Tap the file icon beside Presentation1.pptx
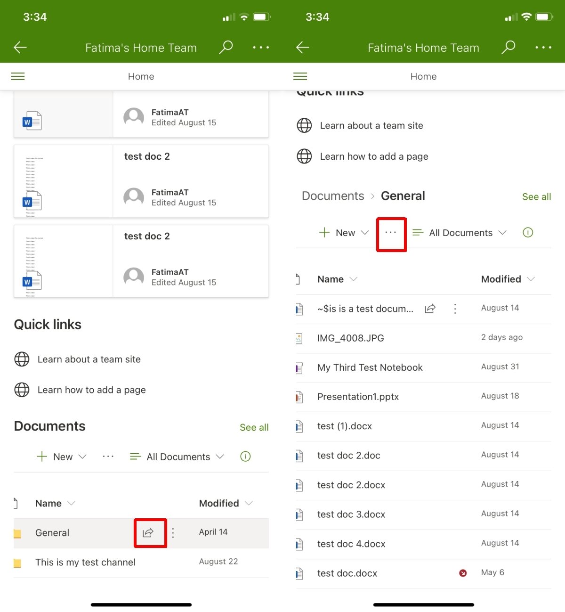The image size is (565, 612). tap(299, 397)
